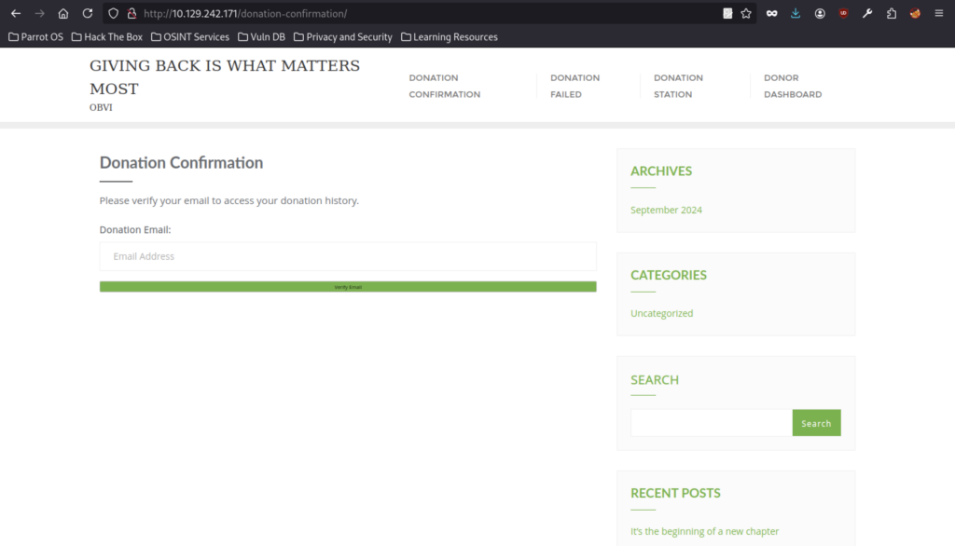955x546 pixels.
Task: Open the uBlock Origin extension
Action: (x=844, y=14)
